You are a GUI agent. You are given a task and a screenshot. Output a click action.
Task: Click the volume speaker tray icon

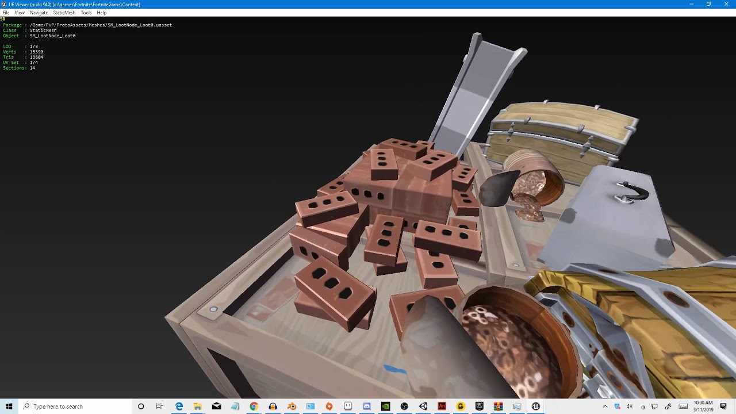630,407
